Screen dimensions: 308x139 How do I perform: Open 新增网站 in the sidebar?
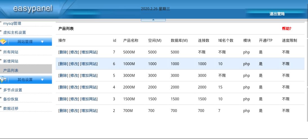tap(11, 61)
